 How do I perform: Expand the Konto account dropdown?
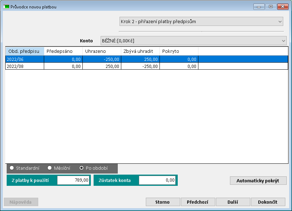(x=193, y=41)
